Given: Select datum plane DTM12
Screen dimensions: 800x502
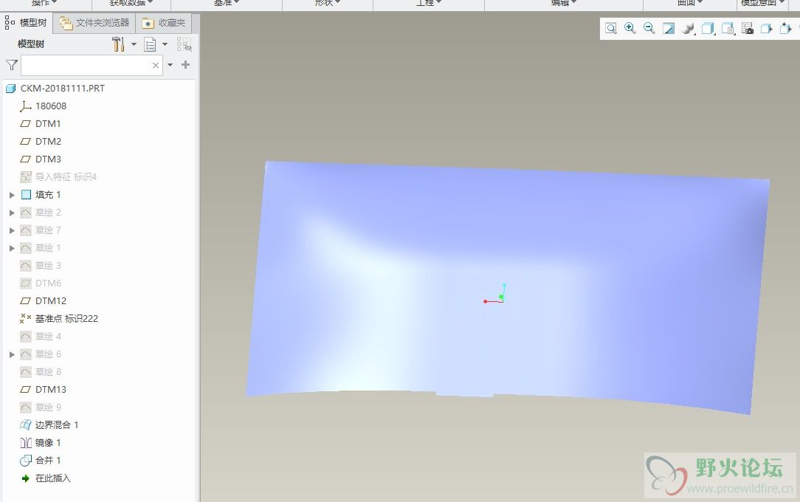Looking at the screenshot, I should click(50, 301).
